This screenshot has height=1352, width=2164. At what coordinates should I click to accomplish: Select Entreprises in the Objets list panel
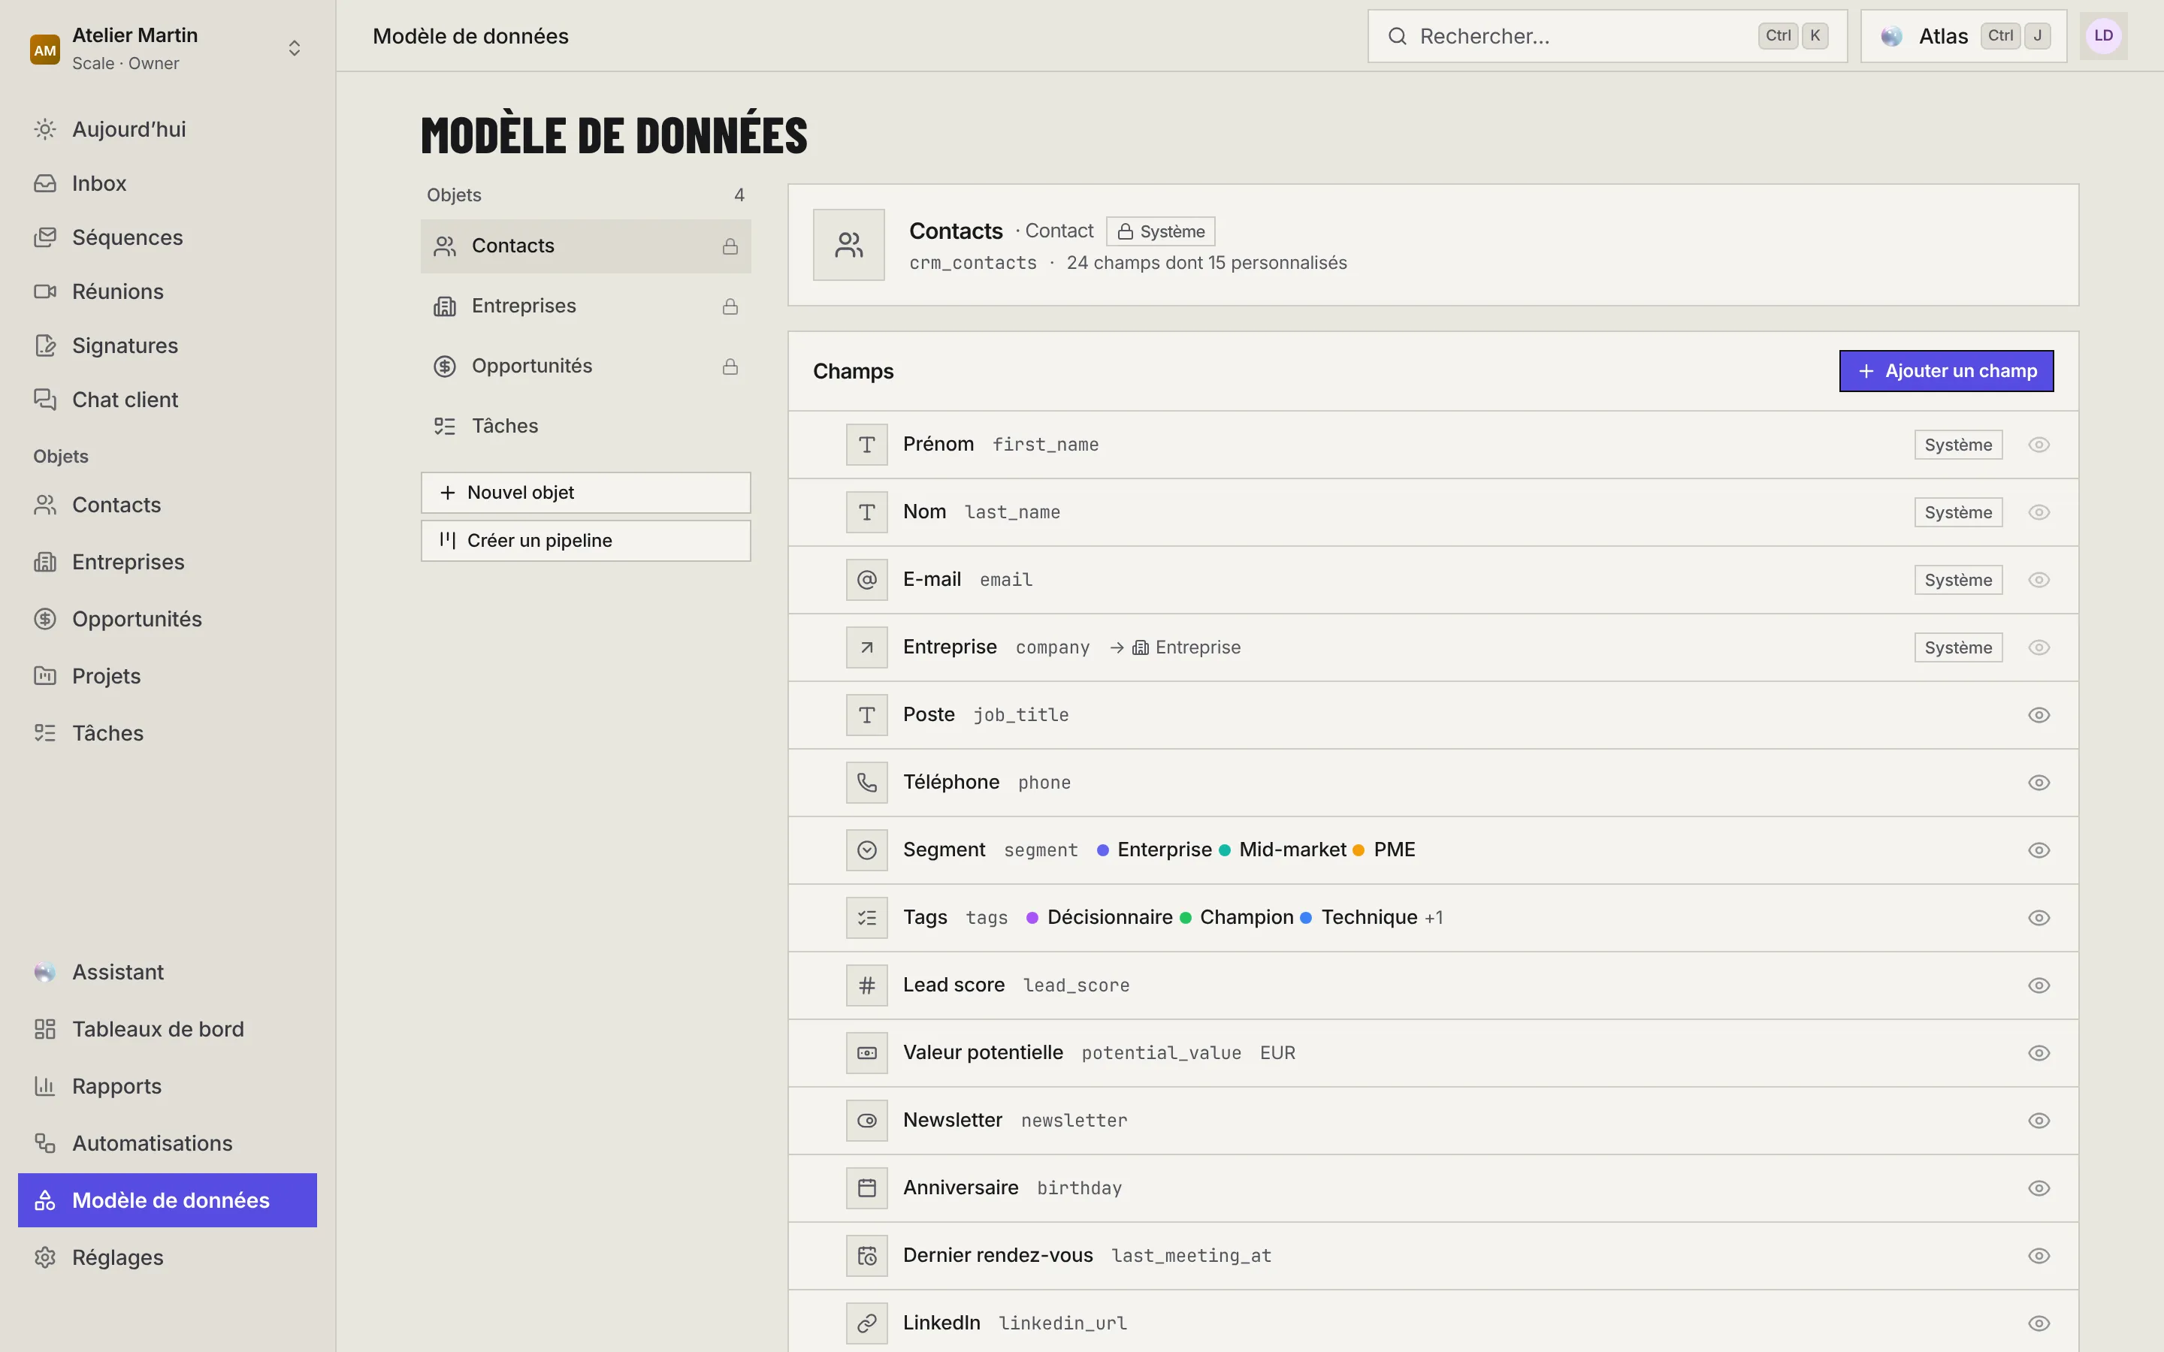(586, 306)
